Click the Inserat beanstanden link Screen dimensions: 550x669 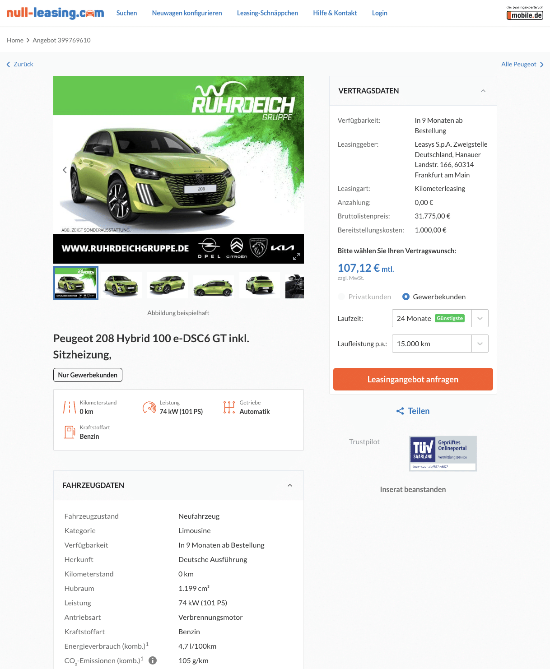pyautogui.click(x=413, y=489)
